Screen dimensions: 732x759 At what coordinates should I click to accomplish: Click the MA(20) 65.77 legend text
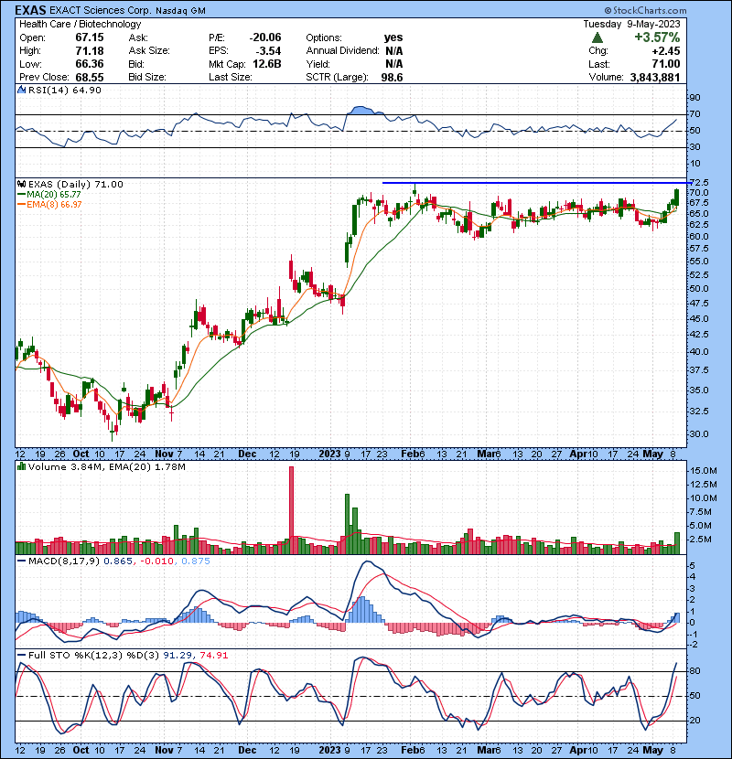coord(54,195)
